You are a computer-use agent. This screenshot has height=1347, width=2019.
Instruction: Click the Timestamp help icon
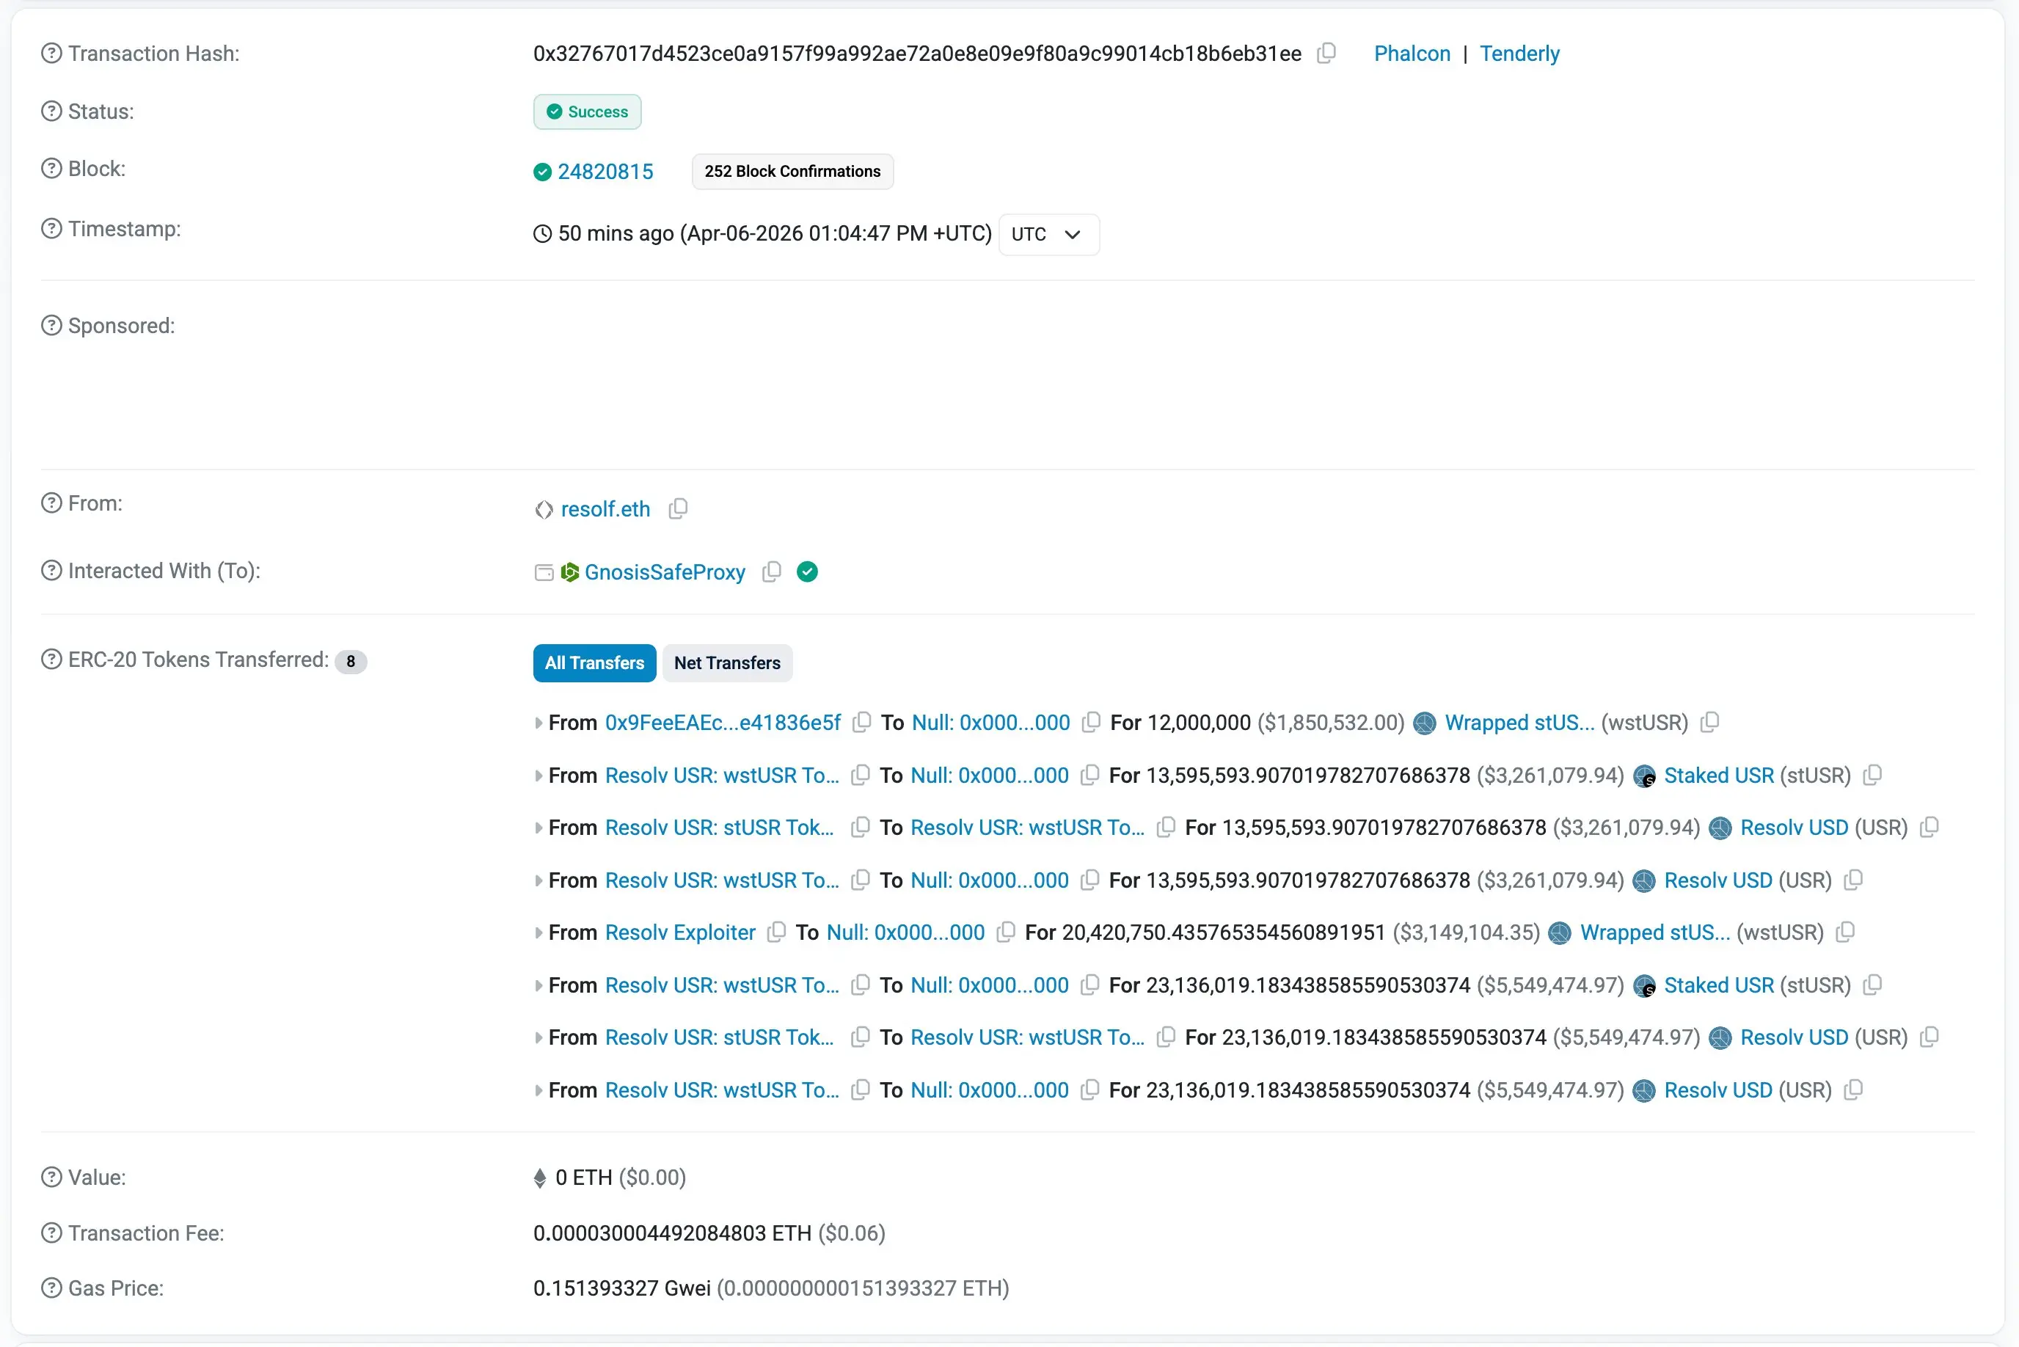coord(51,228)
